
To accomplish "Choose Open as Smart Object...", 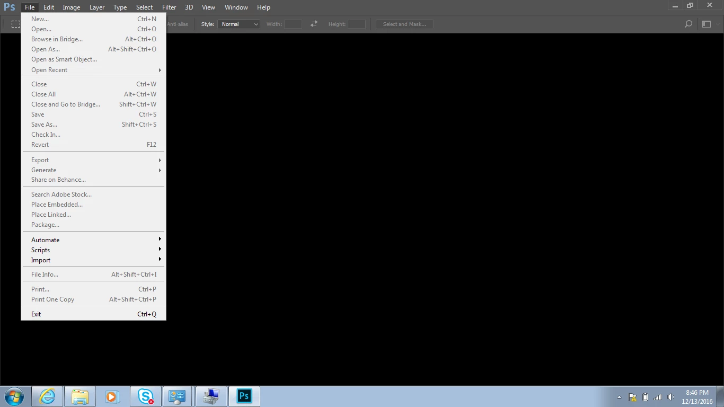I will [x=93, y=59].
